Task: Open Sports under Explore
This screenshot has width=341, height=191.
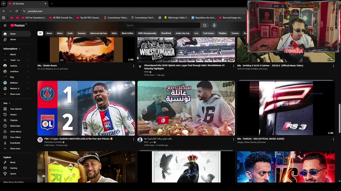Action: (x=16, y=173)
